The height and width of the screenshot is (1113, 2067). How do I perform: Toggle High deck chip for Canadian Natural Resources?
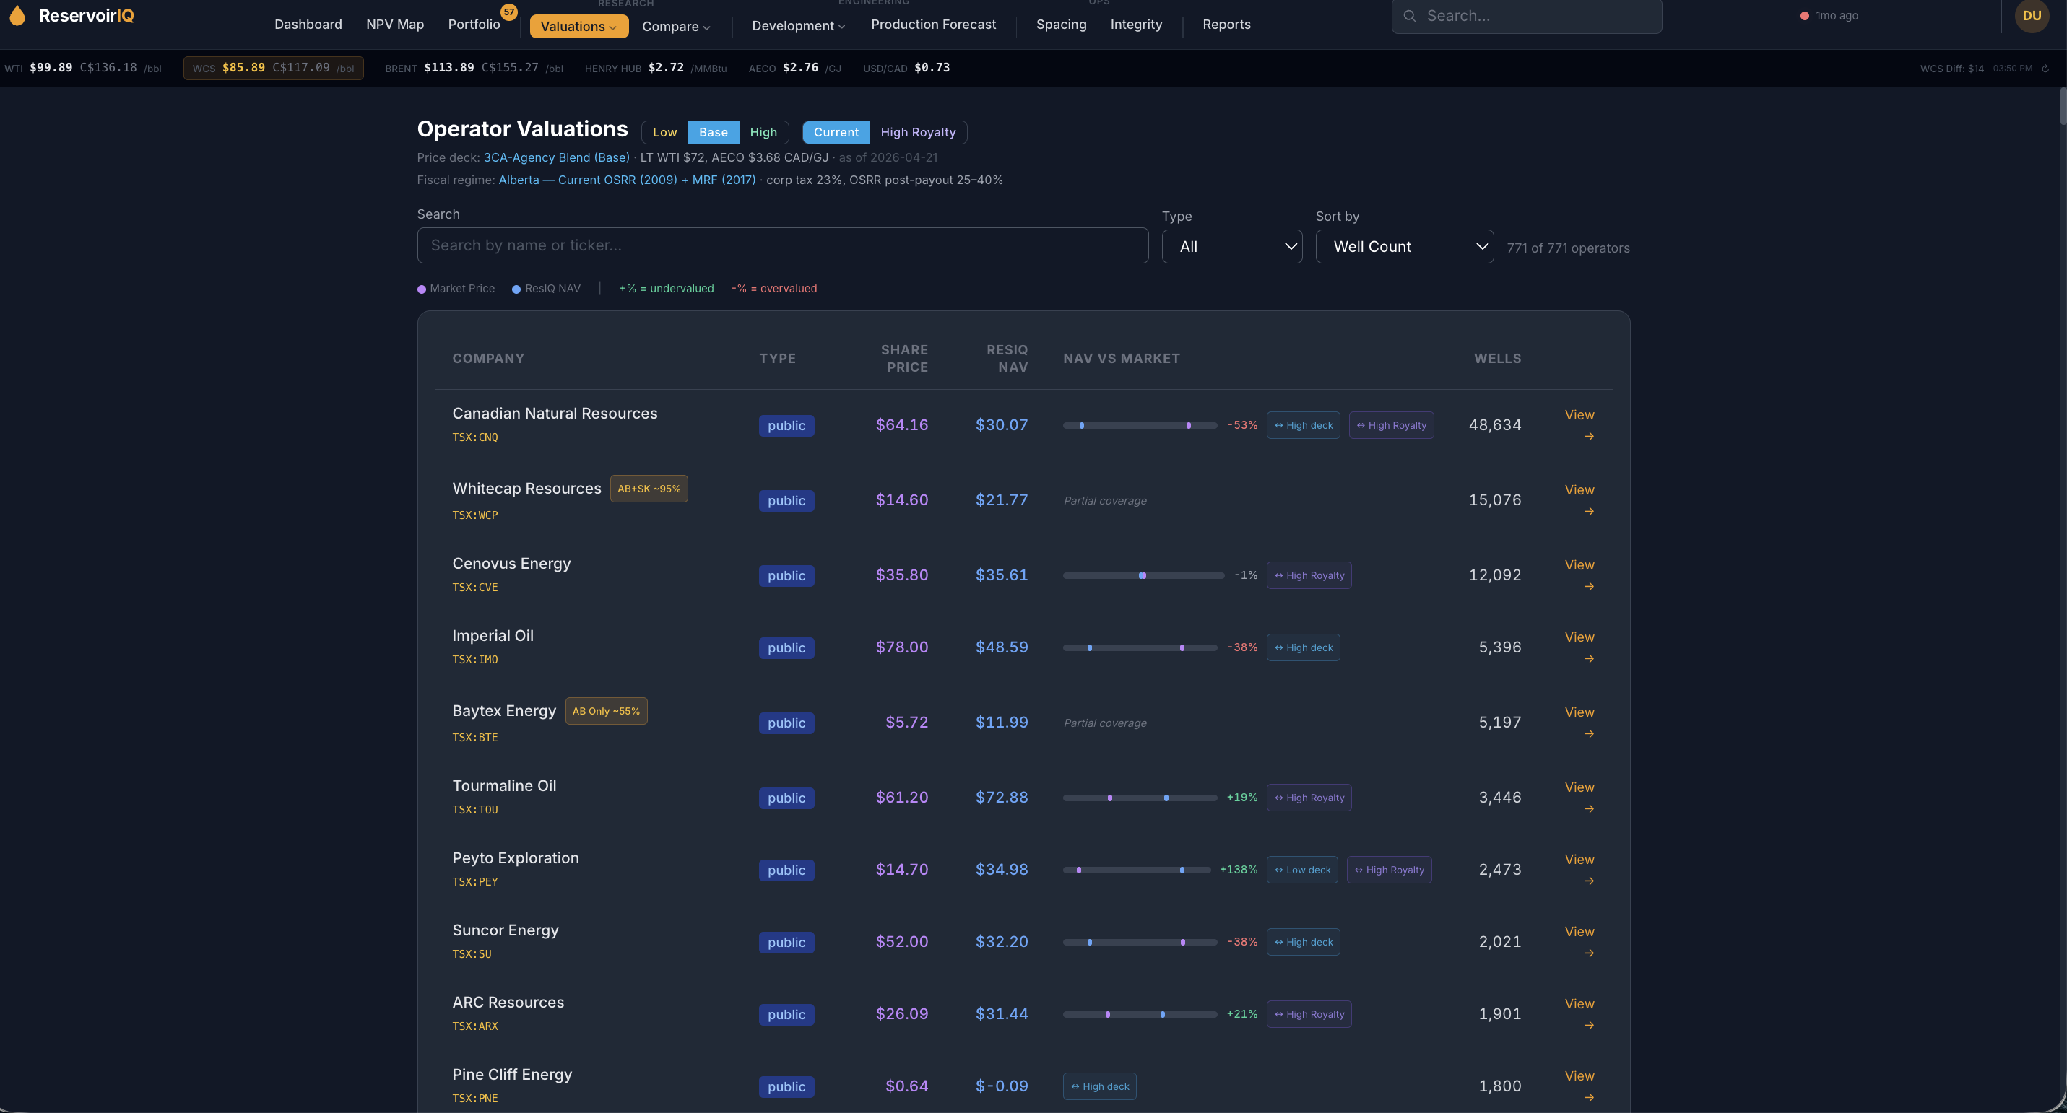click(x=1303, y=425)
